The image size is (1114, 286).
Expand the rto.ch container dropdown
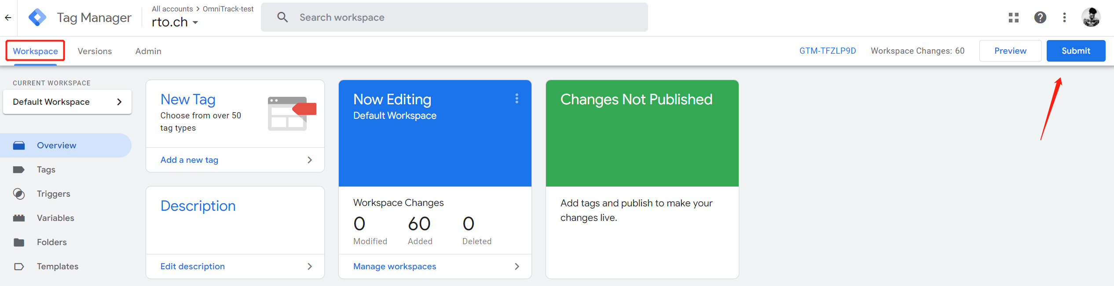tap(175, 22)
